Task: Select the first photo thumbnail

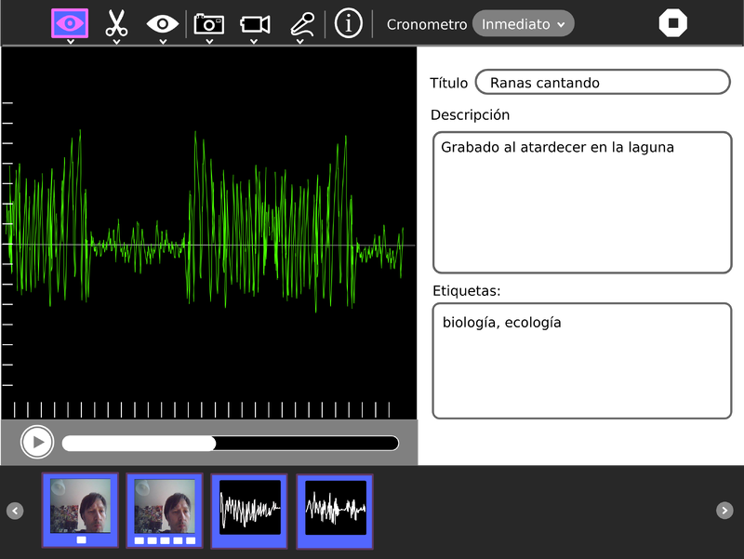Action: pos(80,510)
